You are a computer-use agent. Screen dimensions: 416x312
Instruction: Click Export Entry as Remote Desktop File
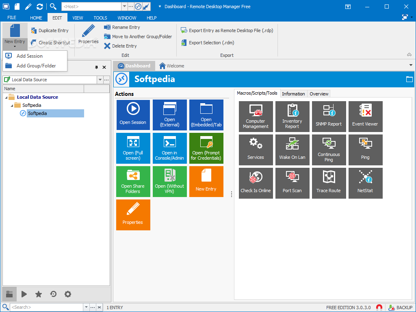(227, 30)
